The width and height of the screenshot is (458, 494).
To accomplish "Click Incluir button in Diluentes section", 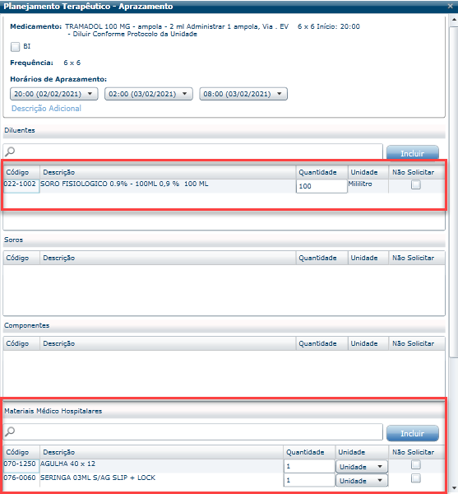I will 413,153.
